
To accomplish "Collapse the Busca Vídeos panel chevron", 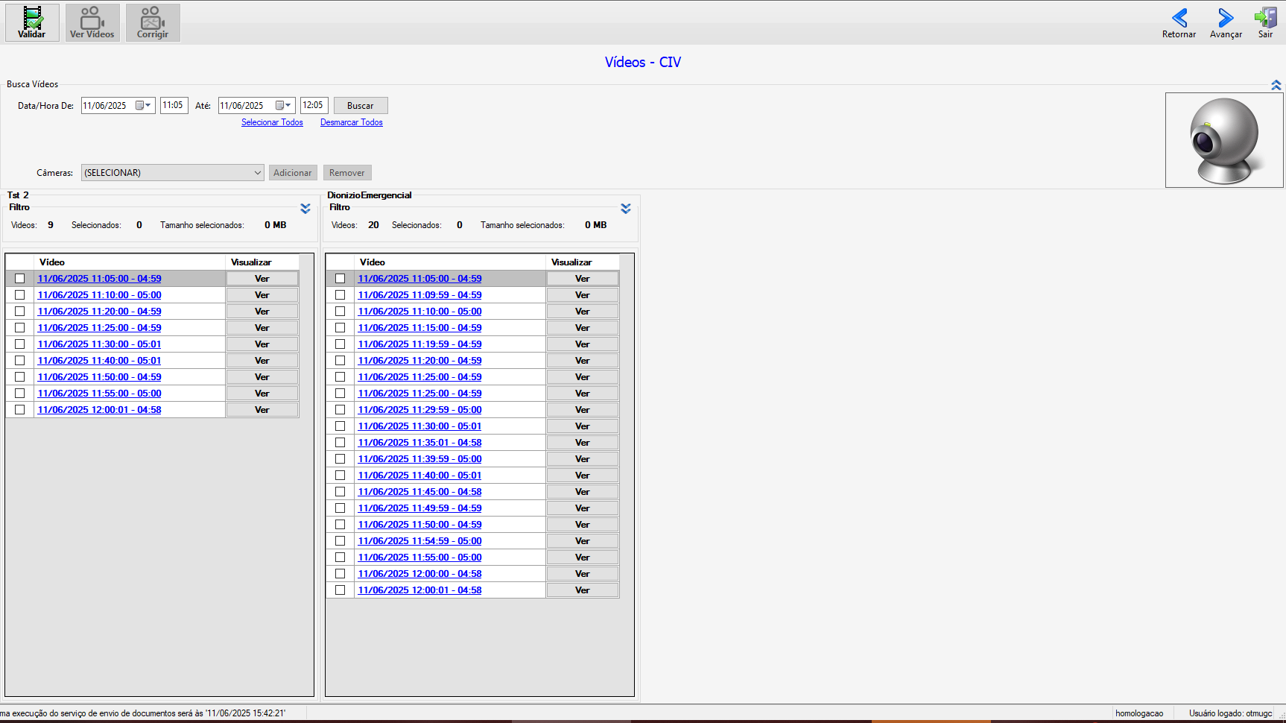I will pos(1276,85).
